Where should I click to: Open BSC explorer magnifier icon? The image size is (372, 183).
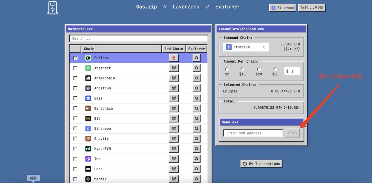click(x=197, y=118)
